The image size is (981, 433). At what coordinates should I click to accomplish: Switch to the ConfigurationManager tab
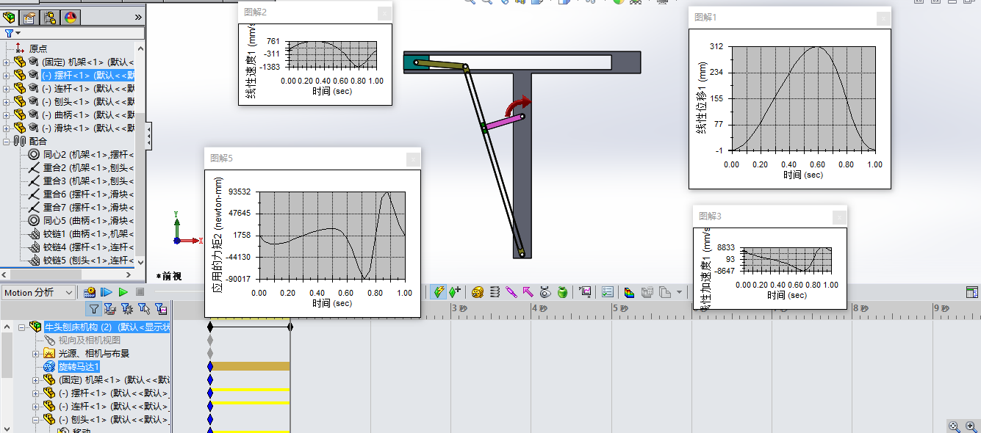tap(50, 17)
